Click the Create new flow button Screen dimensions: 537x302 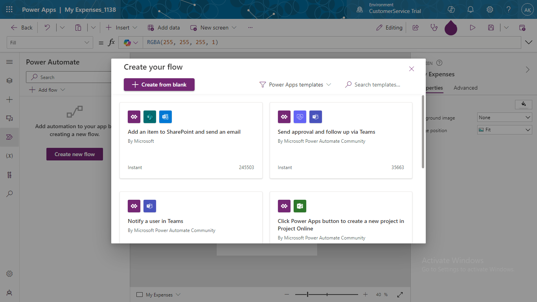tap(74, 154)
